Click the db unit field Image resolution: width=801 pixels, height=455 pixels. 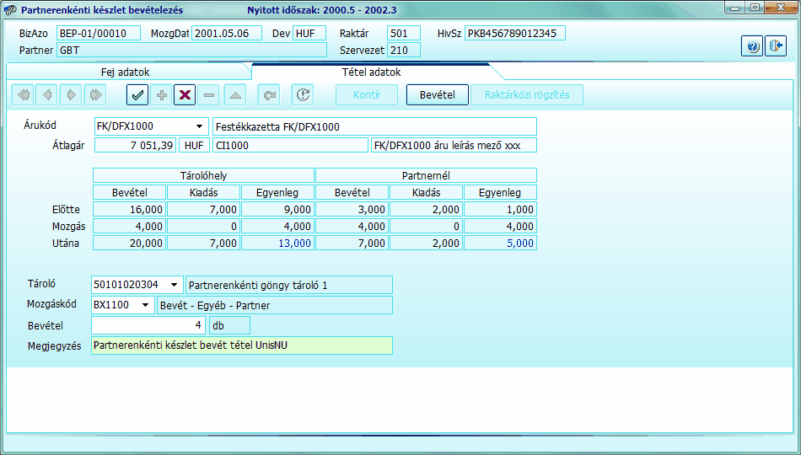(229, 325)
